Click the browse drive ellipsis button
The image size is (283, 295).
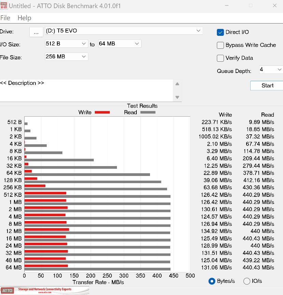point(36,32)
